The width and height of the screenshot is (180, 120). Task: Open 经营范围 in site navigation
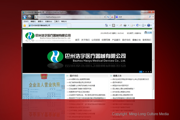pos(106,40)
